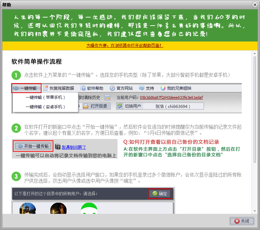
Task: Click the 软件帮助 help icon
Action: (83, 88)
